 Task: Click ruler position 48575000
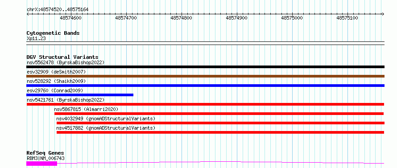point(292,18)
